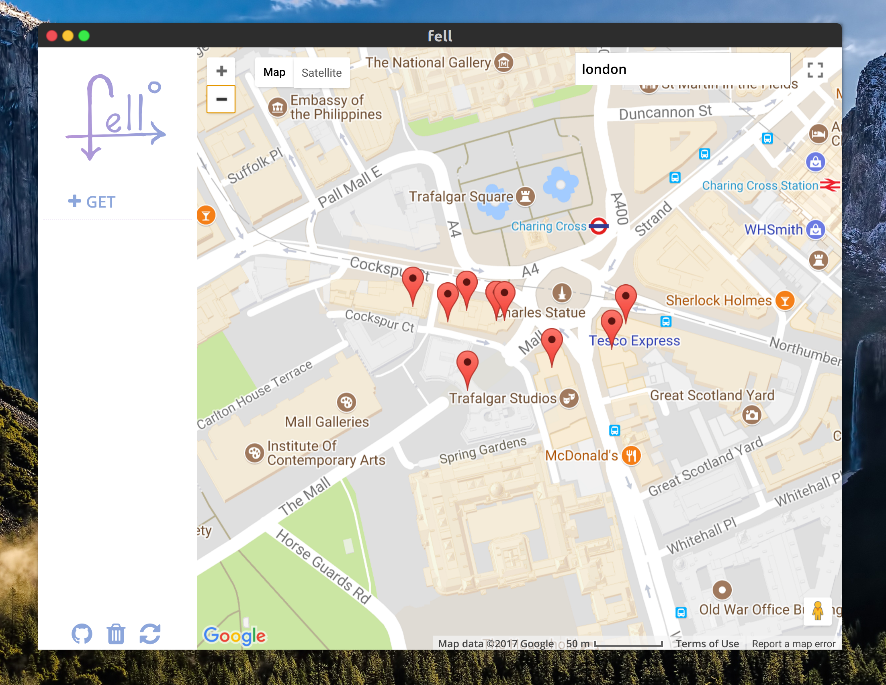This screenshot has width=886, height=685.
Task: Click the McDonald's restaurant icon
Action: pos(631,455)
